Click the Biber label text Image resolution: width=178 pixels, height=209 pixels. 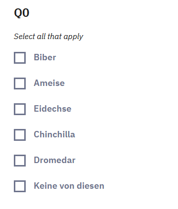point(45,57)
